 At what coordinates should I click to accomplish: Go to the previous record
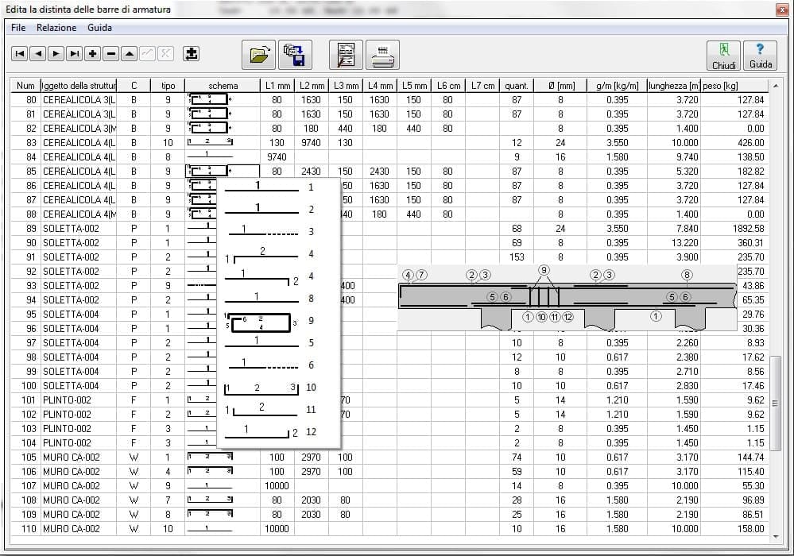pyautogui.click(x=37, y=54)
